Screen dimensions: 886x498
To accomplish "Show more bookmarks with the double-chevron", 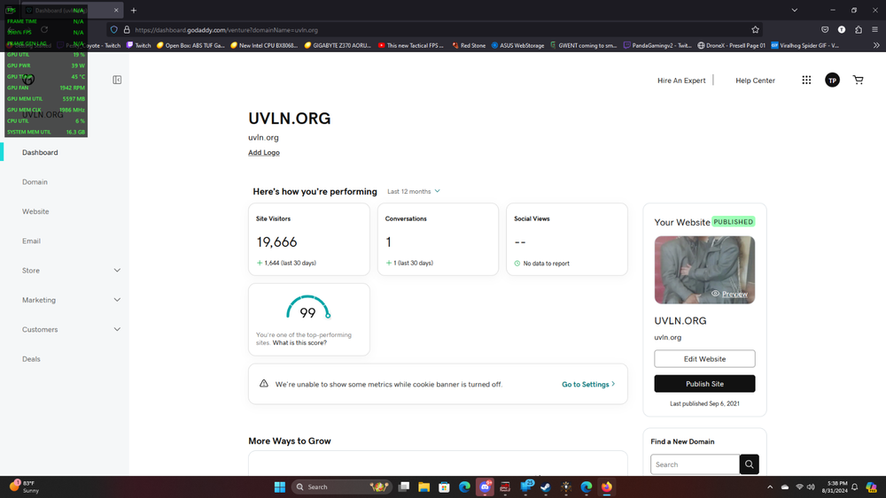I will pyautogui.click(x=876, y=46).
